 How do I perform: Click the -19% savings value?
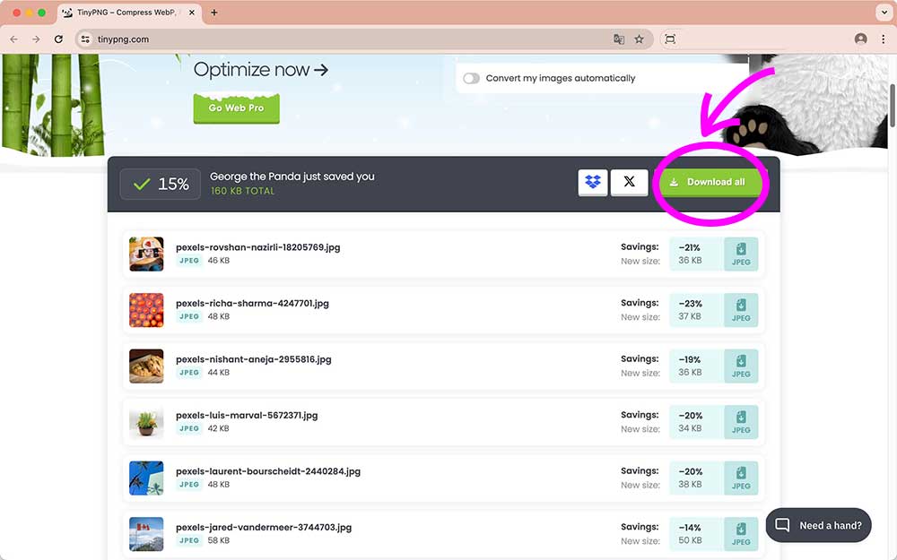[689, 360]
